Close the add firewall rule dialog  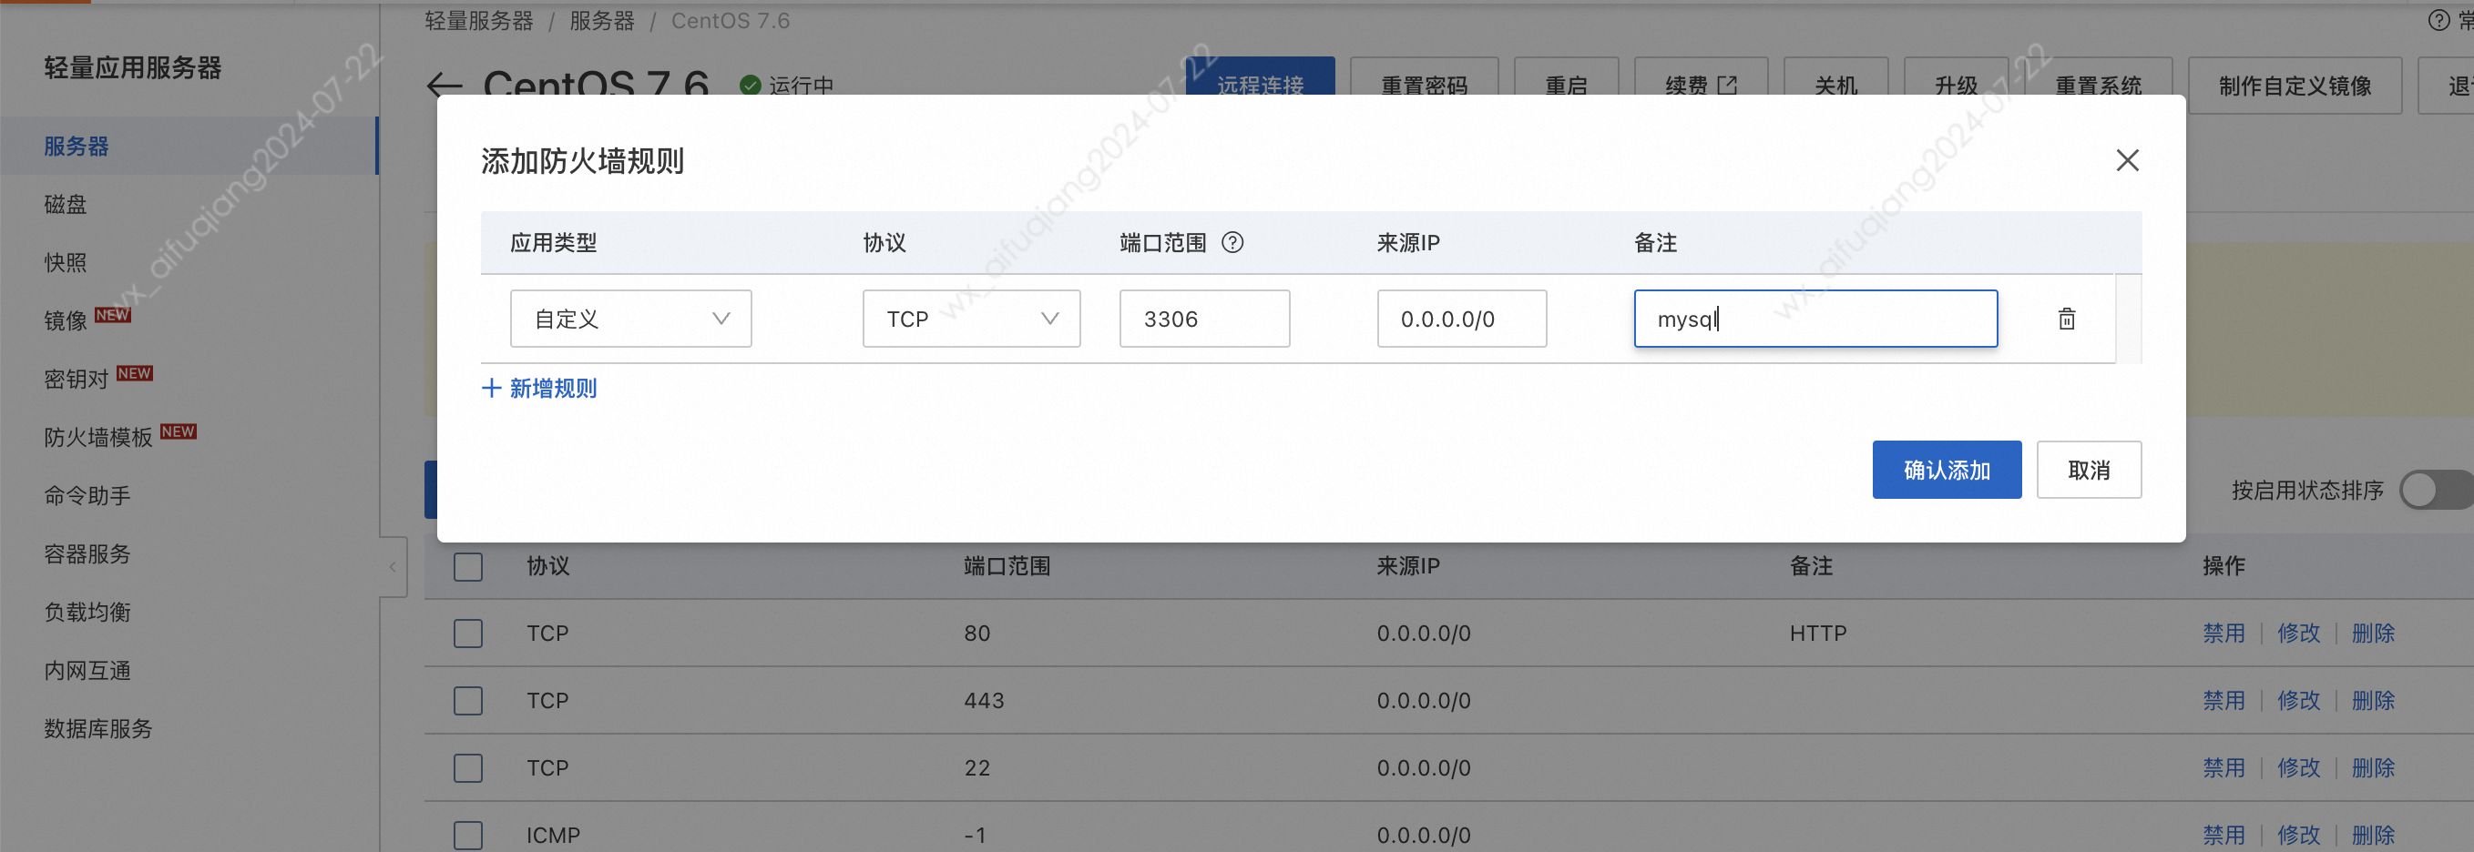tap(2126, 160)
